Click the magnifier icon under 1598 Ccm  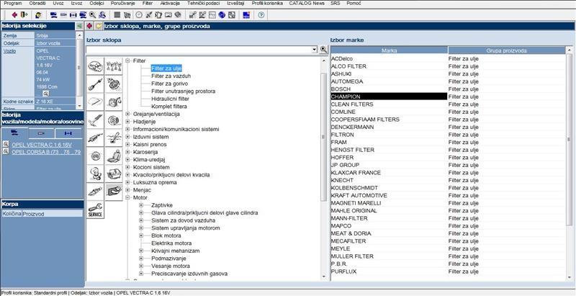coord(46,94)
